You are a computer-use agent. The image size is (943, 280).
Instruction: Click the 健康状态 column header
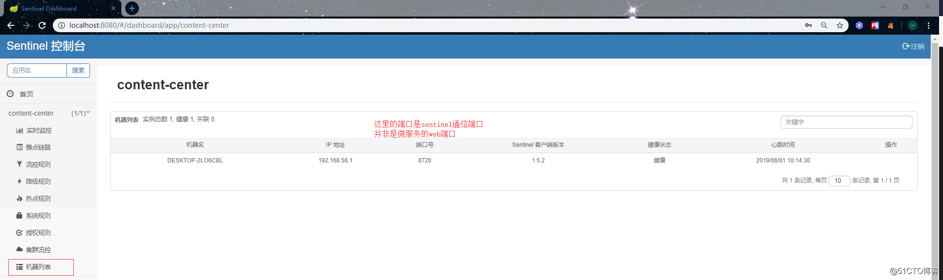[659, 145]
